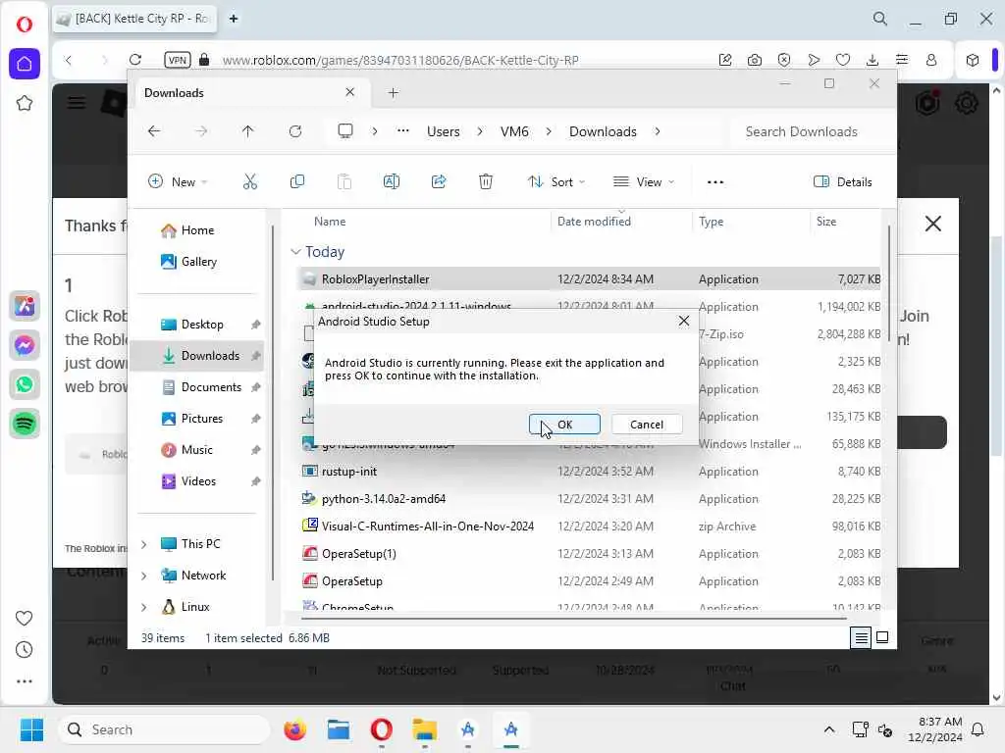Sort by Date modified column header

(594, 221)
